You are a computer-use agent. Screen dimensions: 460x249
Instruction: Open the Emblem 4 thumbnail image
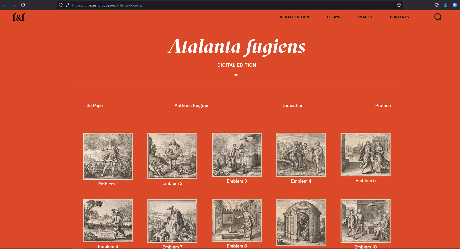(x=301, y=155)
